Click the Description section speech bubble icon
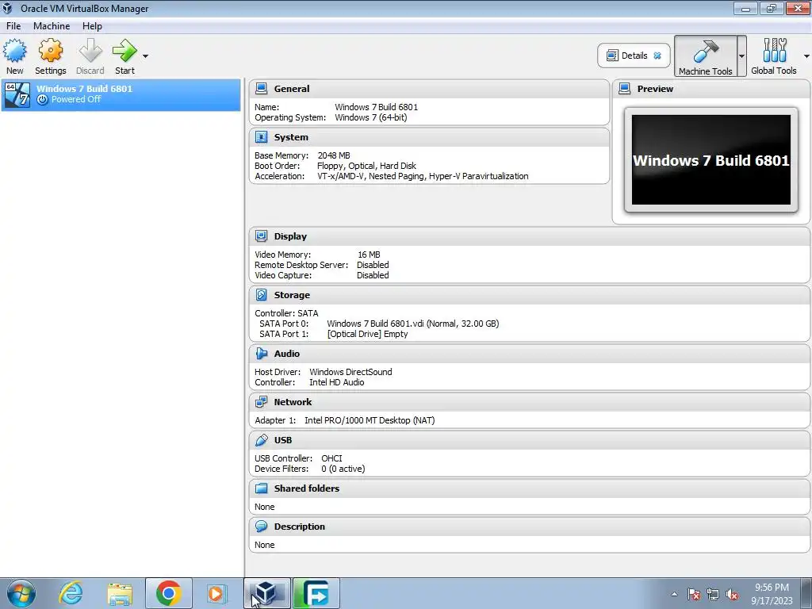The width and height of the screenshot is (812, 609). 262,527
